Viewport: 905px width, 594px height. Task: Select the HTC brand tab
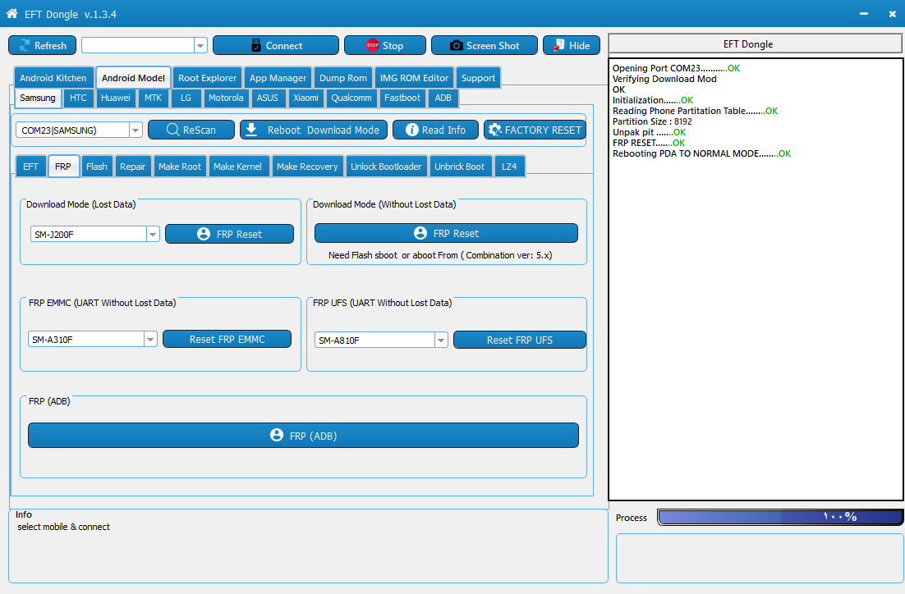click(x=78, y=98)
